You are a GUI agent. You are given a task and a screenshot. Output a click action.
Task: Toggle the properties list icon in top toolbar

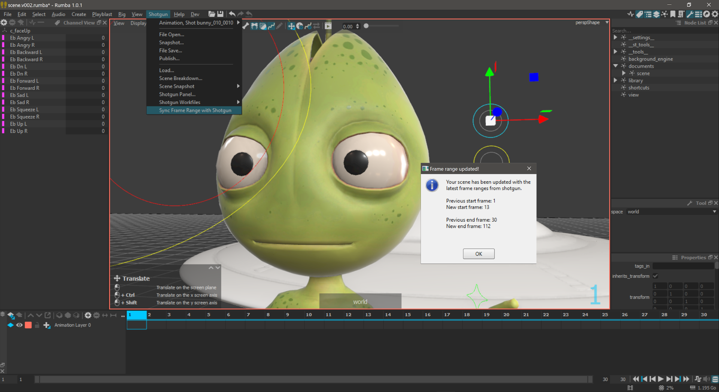[x=698, y=14]
